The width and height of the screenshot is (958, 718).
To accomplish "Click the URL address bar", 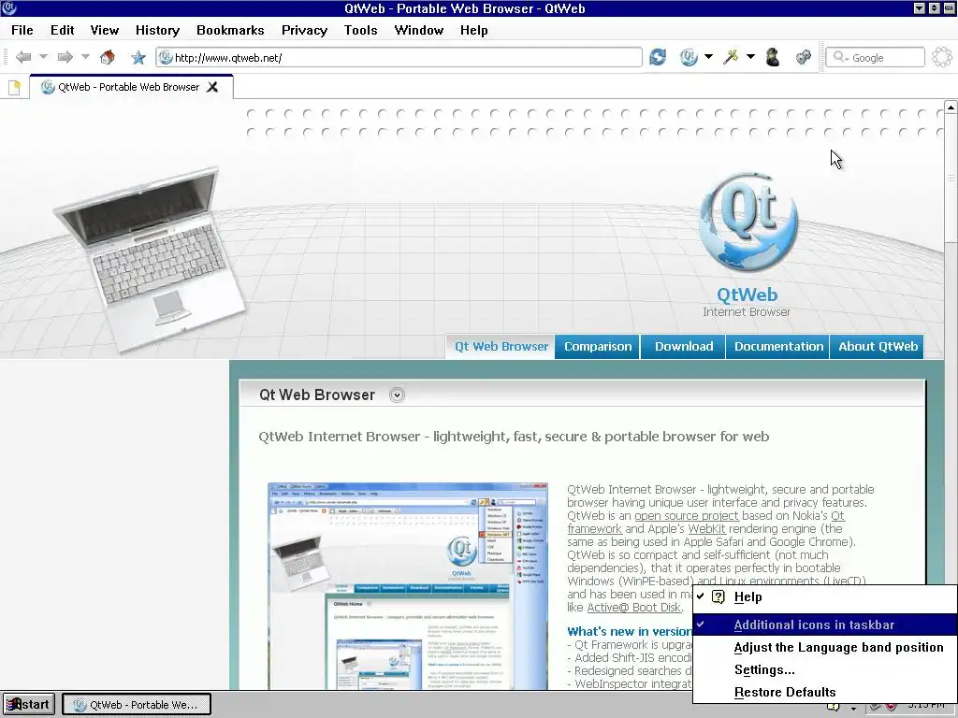I will [399, 57].
